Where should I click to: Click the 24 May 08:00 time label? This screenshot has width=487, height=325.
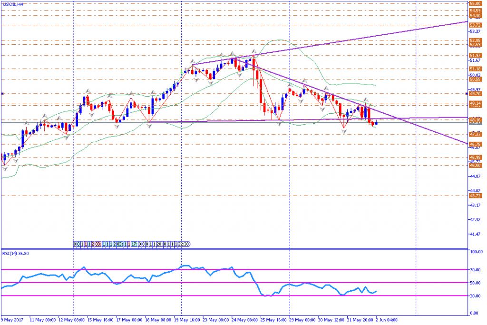tap(245, 320)
